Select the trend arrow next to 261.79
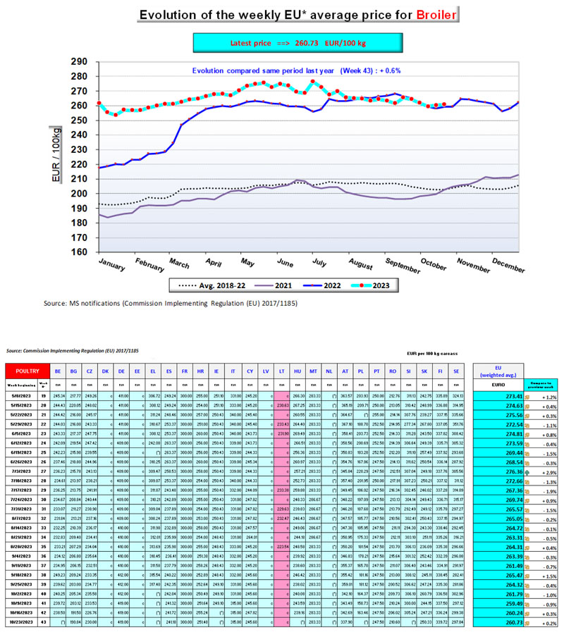 click(527, 595)
